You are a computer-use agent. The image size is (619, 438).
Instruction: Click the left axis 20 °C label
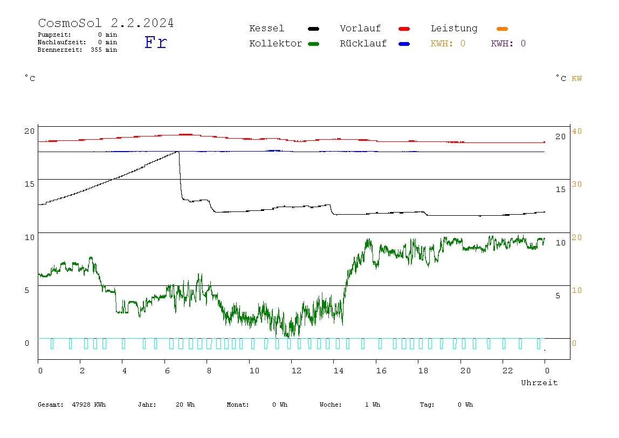pyautogui.click(x=30, y=131)
